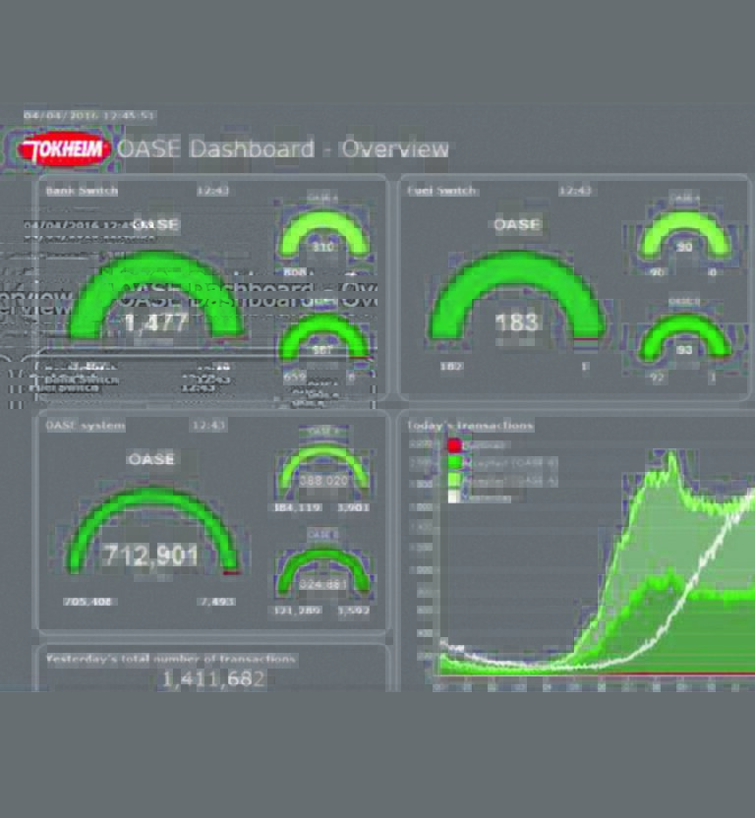Click the 384,119 value
This screenshot has width=755, height=818.
click(x=298, y=507)
